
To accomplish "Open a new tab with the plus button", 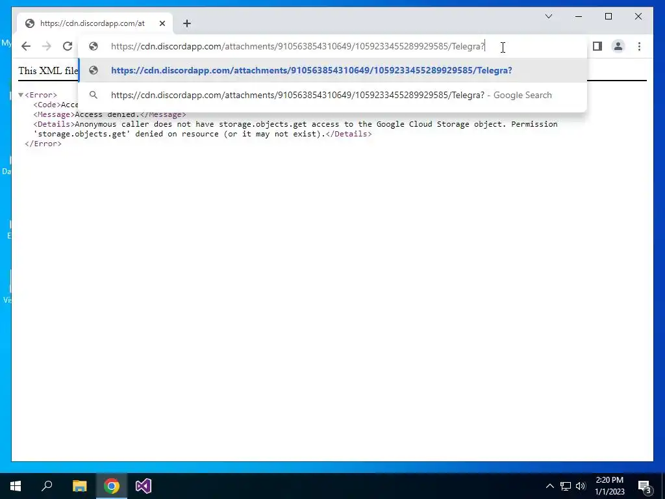I will click(187, 23).
